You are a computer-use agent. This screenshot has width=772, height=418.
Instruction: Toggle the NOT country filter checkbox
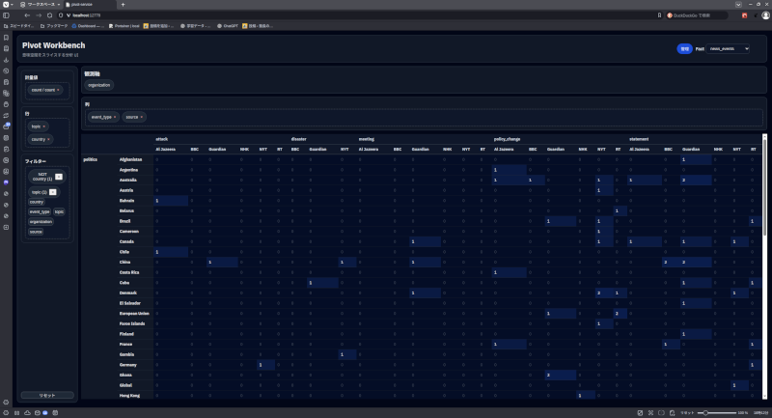(x=59, y=177)
